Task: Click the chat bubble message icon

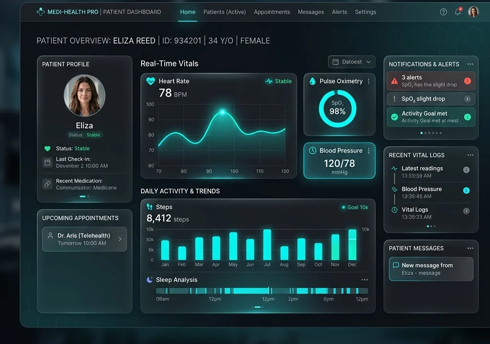Action: (396, 265)
